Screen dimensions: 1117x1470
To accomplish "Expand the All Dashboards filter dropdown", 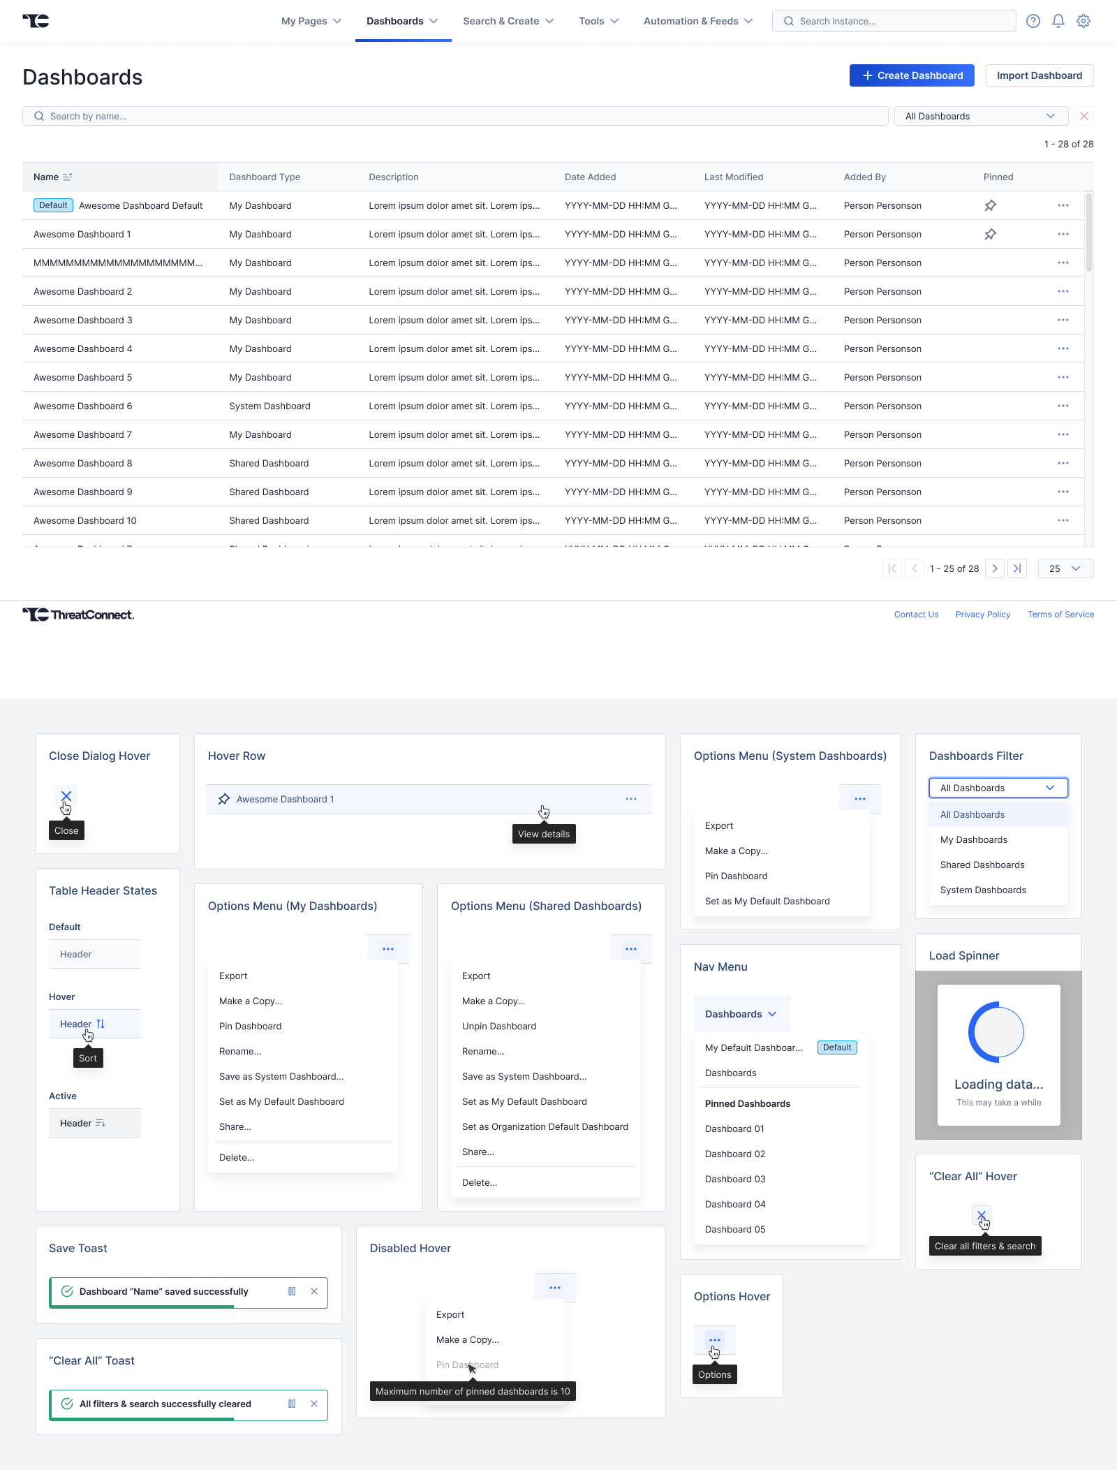I will tap(980, 116).
